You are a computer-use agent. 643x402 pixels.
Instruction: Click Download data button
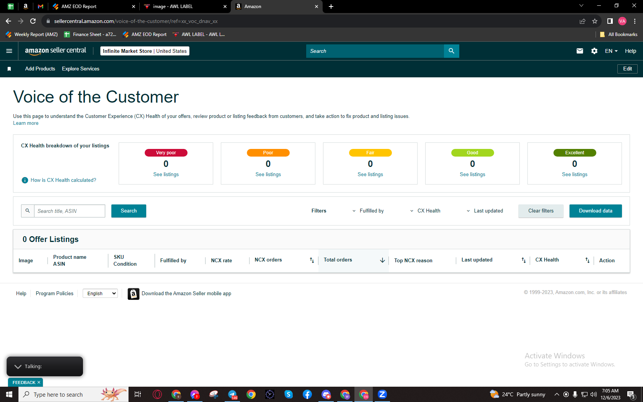coord(596,211)
